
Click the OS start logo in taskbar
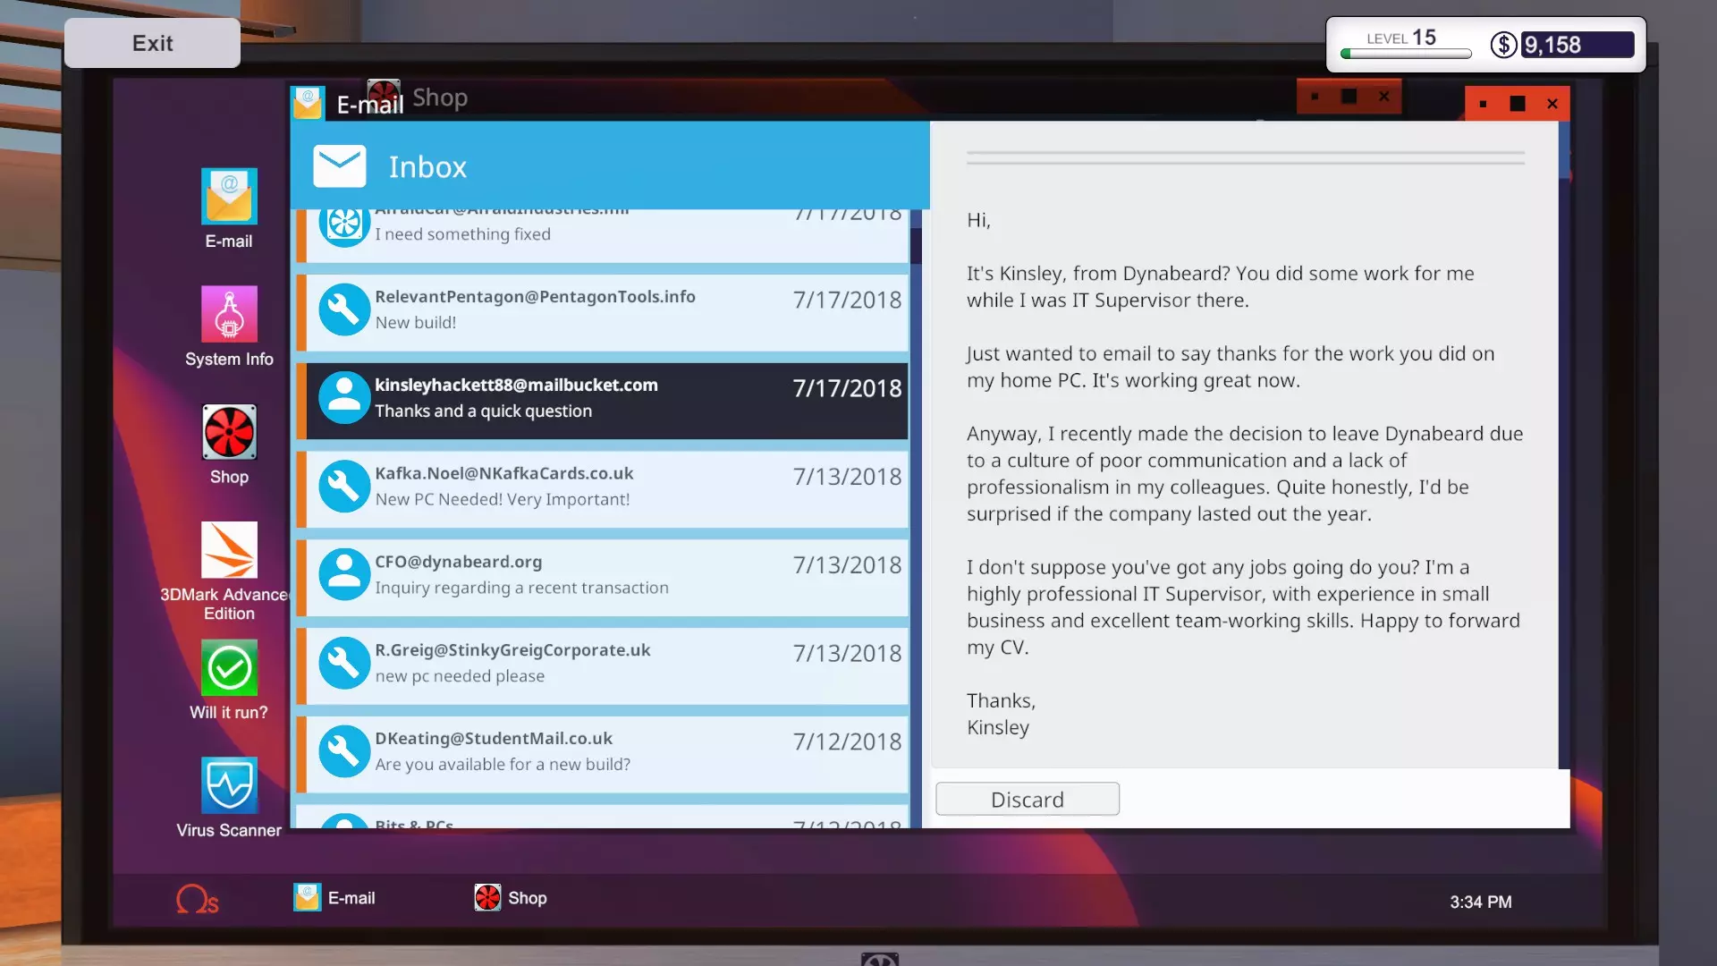click(x=197, y=899)
